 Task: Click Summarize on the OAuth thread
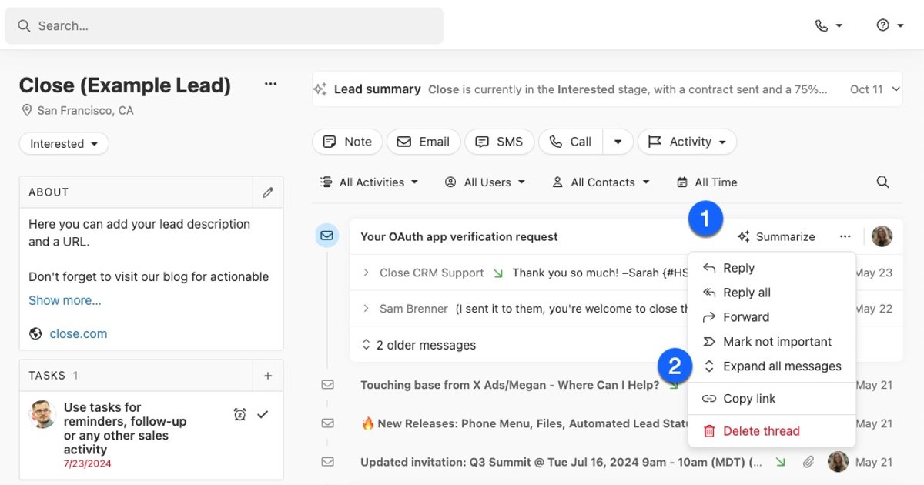coord(776,236)
